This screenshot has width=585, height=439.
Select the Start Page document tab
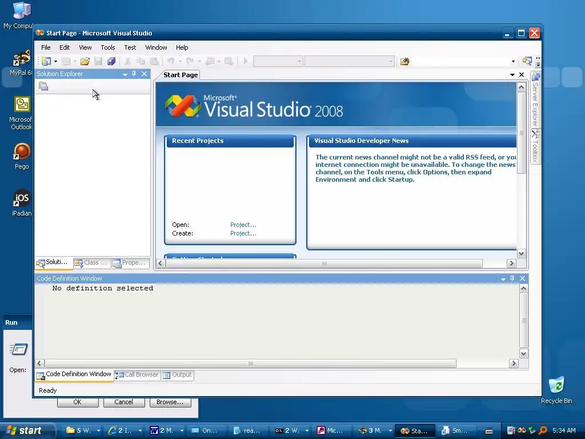[x=181, y=75]
